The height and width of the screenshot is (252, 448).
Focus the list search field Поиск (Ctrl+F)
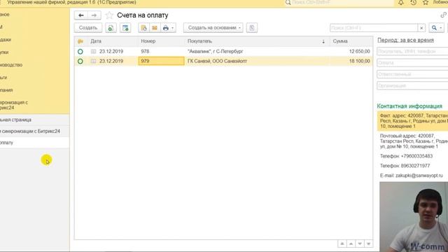373,28
